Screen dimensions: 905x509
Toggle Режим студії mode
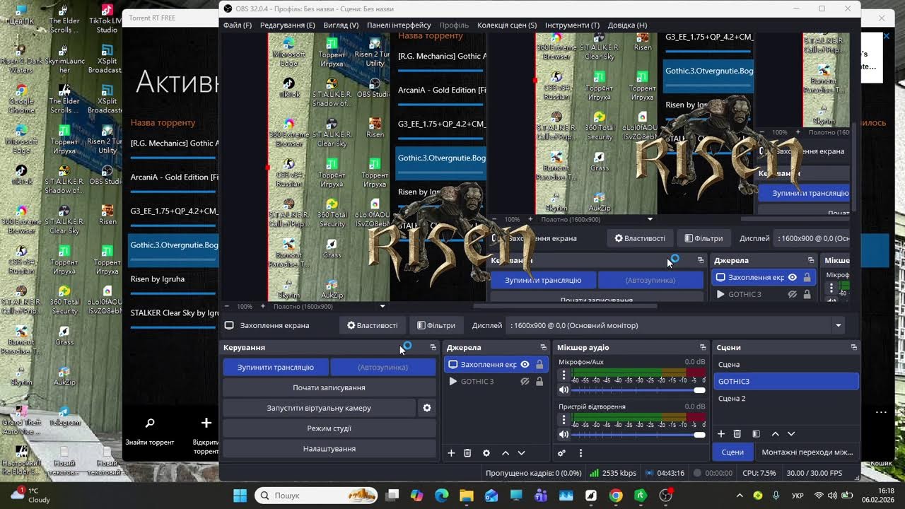(329, 428)
